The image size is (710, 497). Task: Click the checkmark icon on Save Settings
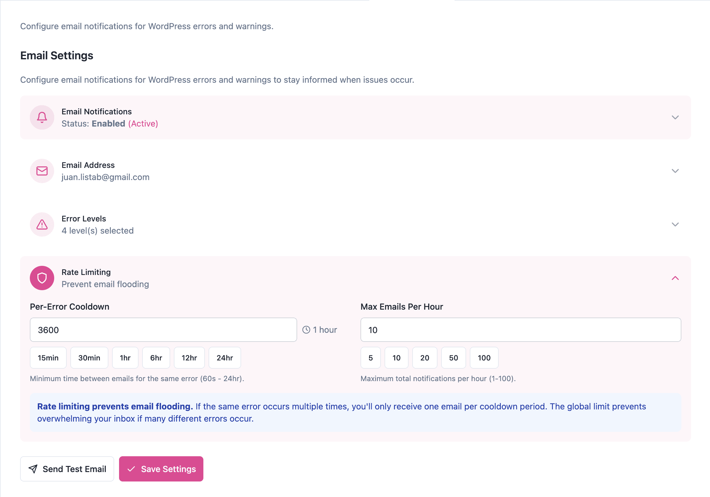coord(132,469)
